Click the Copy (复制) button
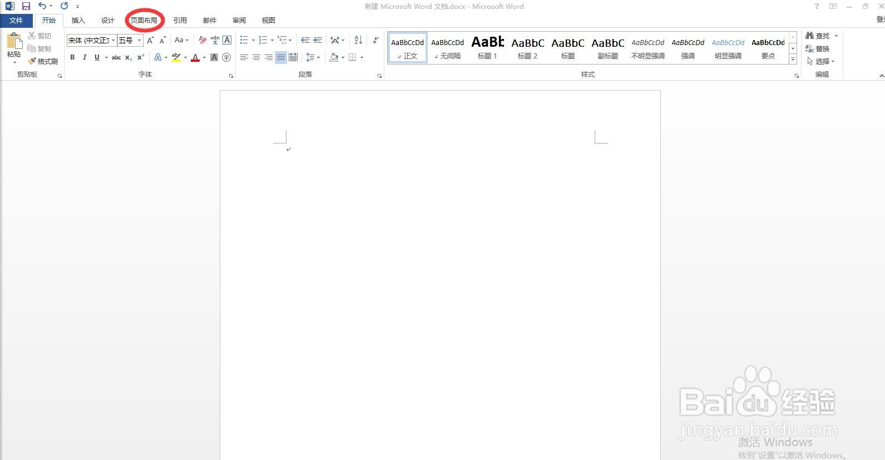Image resolution: width=885 pixels, height=460 pixels. 40,48
